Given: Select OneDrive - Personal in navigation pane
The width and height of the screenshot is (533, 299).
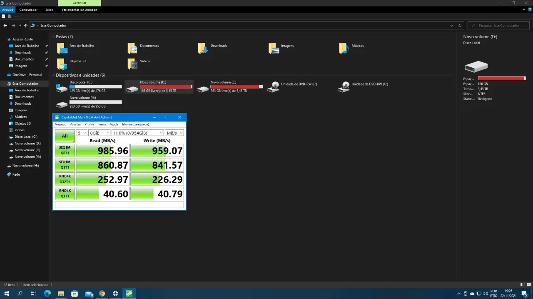Looking at the screenshot, I should point(27,75).
